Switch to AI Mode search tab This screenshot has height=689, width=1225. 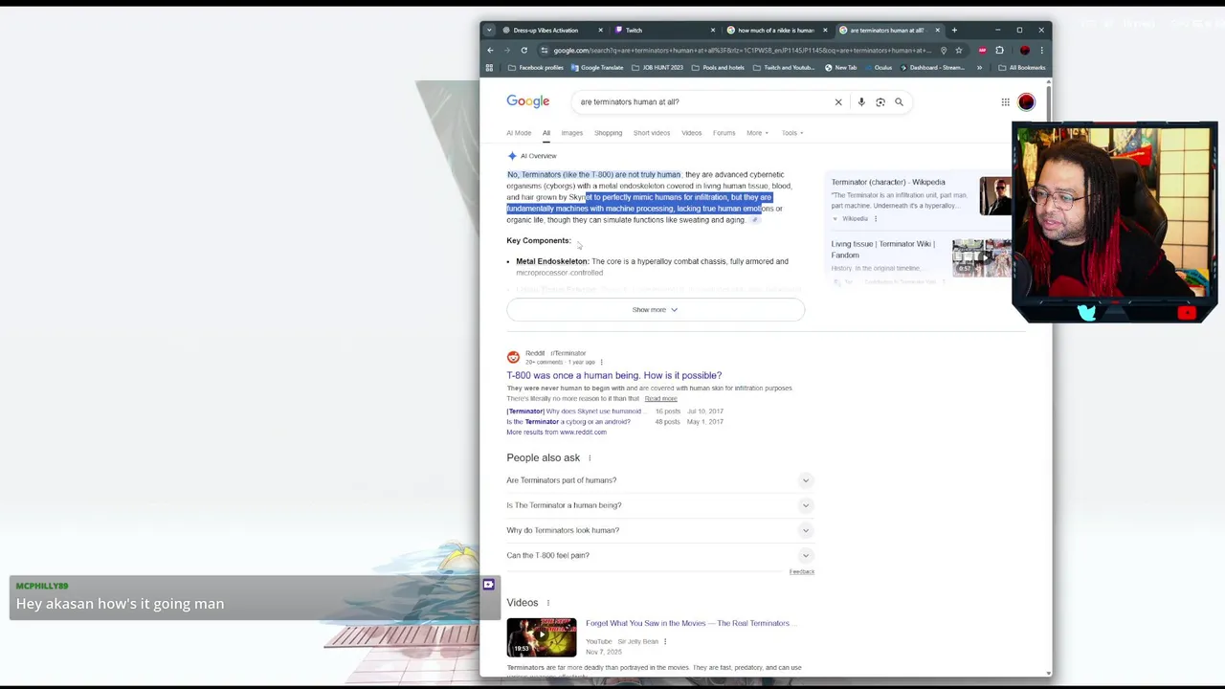(x=519, y=133)
